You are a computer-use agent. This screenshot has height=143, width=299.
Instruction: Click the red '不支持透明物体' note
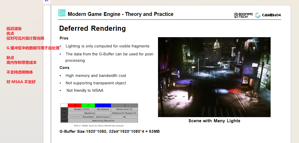(x=20, y=72)
